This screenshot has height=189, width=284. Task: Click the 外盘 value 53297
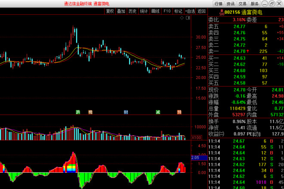pos(239,115)
